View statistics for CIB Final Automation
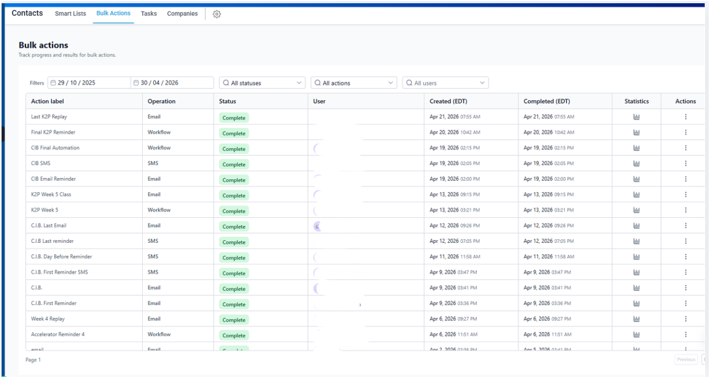The image size is (710, 378). (x=637, y=148)
